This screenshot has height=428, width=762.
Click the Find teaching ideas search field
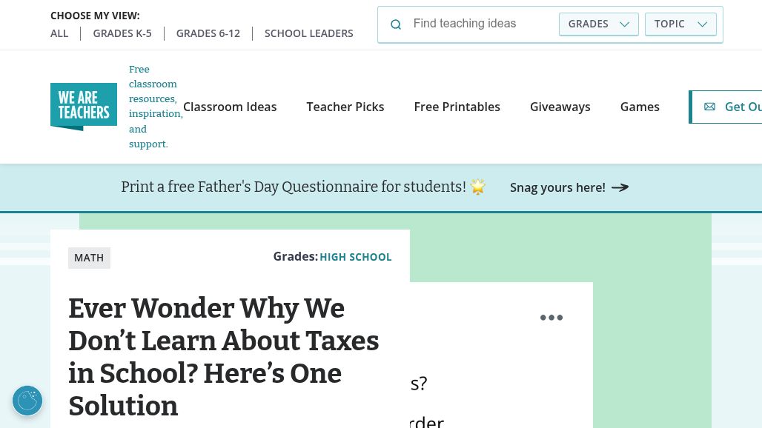click(481, 24)
